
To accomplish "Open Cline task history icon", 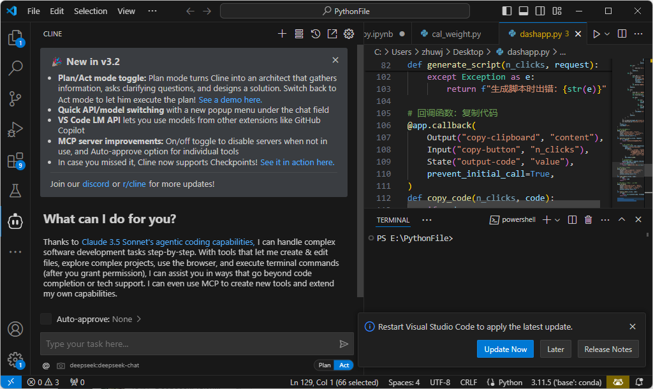I will click(316, 34).
